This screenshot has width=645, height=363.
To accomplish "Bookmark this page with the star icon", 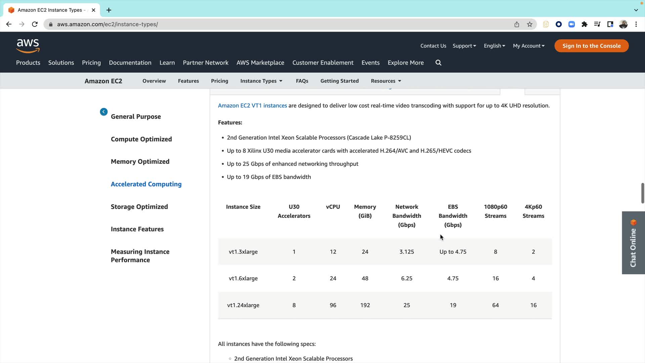I will coord(530,24).
